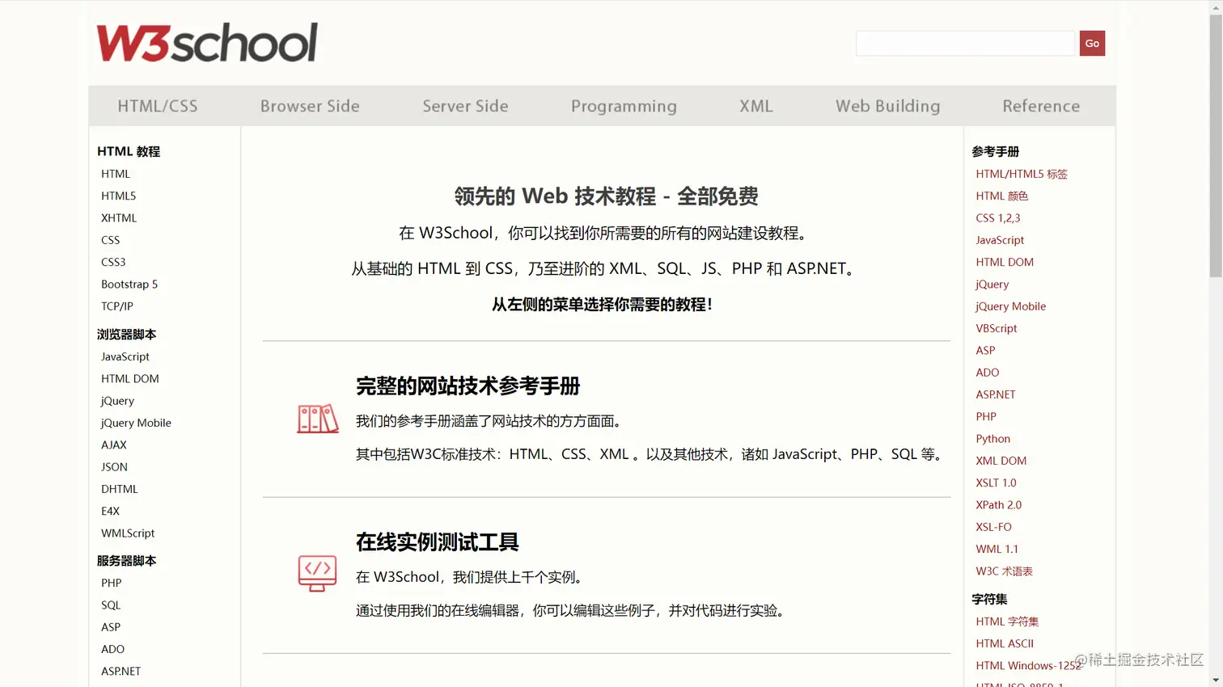Open HTML DOM reference in right sidebar

[x=1005, y=262]
